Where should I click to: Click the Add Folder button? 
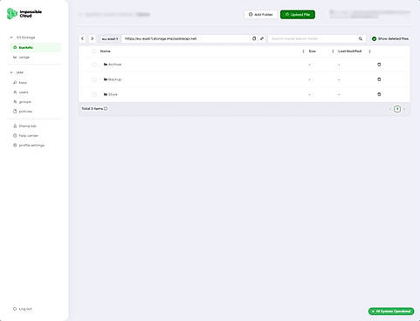[261, 15]
